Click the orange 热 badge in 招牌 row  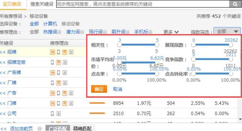(x=52, y=52)
